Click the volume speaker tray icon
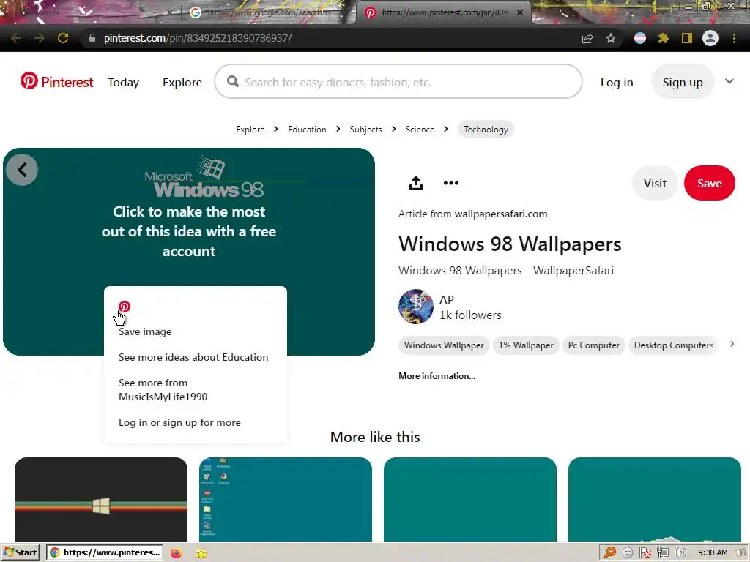This screenshot has width=750, height=562. pos(680,552)
